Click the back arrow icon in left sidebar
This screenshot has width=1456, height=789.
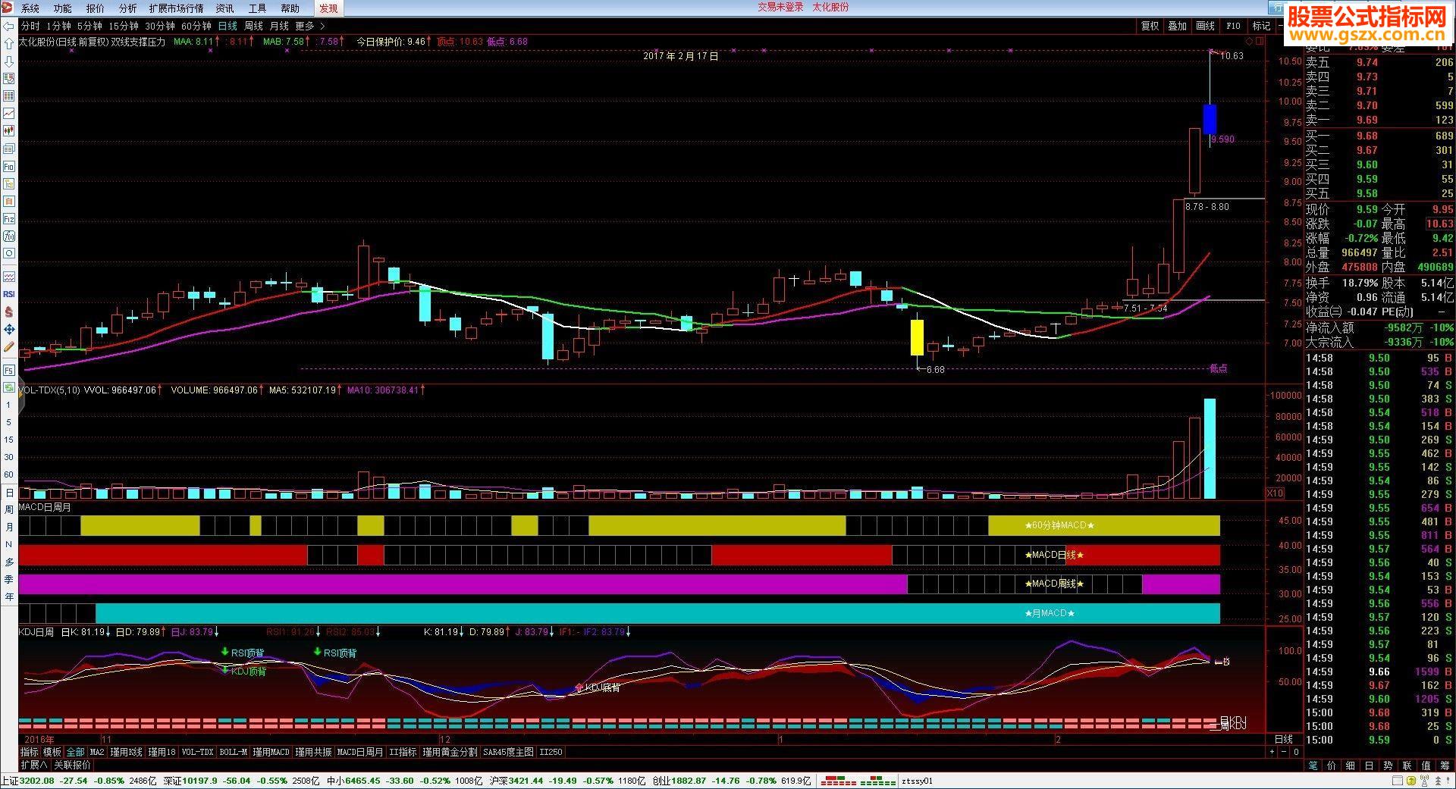click(9, 27)
